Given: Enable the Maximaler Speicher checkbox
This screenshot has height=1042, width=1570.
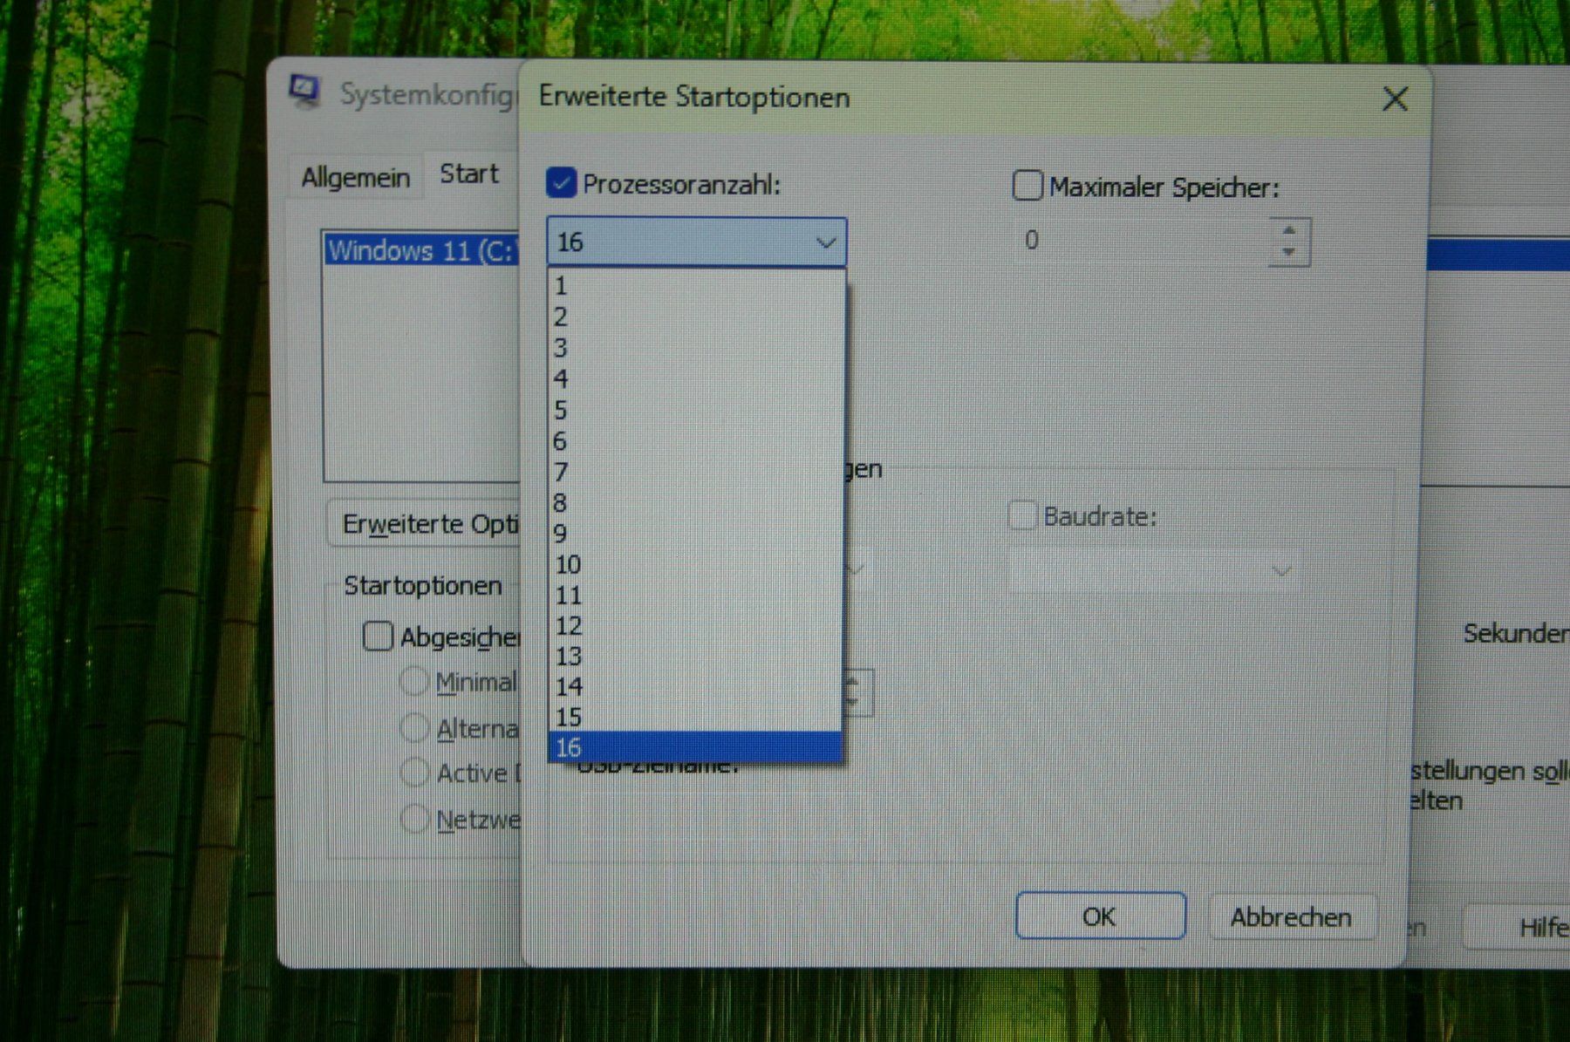Looking at the screenshot, I should coord(1027,186).
